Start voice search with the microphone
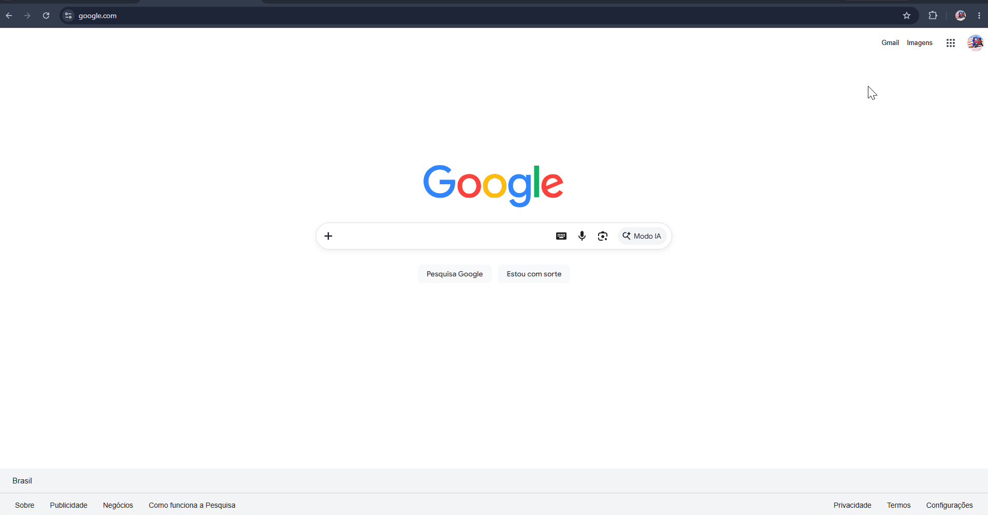 pyautogui.click(x=582, y=236)
